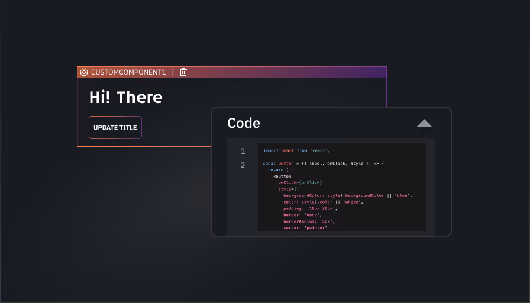Screen dimensions: 530x303
Task: Click the onClick={onClick} code line
Action: (300, 183)
